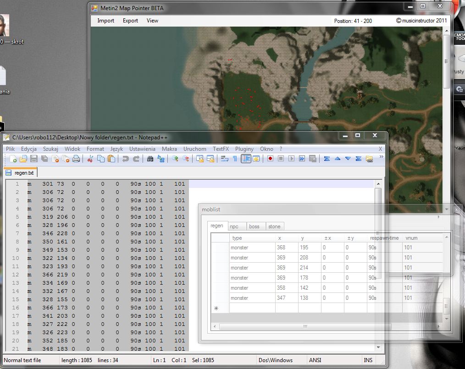This screenshot has height=369, width=465.
Task: Create a new file in Notepad++
Action: [13, 159]
